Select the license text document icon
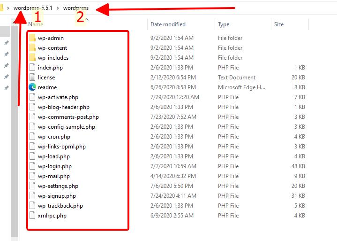This screenshot has height=241, width=337. click(x=32, y=78)
